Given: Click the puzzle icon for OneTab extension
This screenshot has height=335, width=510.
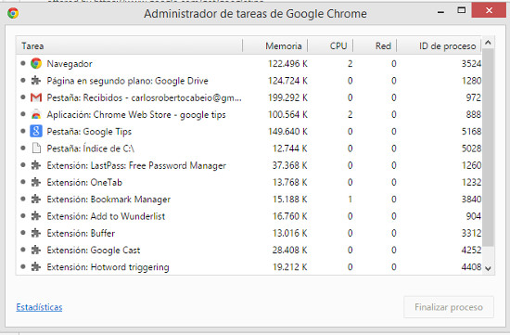Looking at the screenshot, I should pyautogui.click(x=36, y=182).
